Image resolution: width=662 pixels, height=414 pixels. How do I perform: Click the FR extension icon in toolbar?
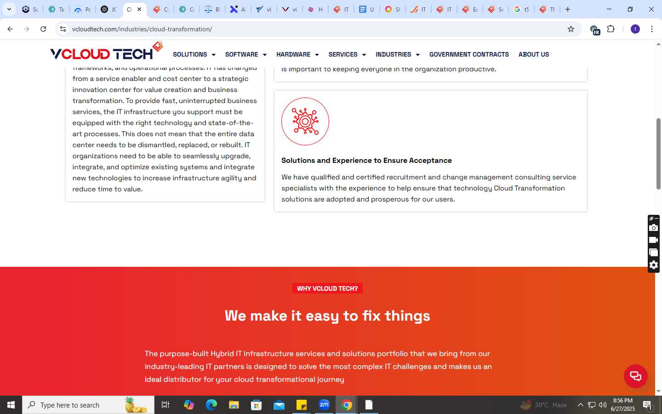point(594,30)
